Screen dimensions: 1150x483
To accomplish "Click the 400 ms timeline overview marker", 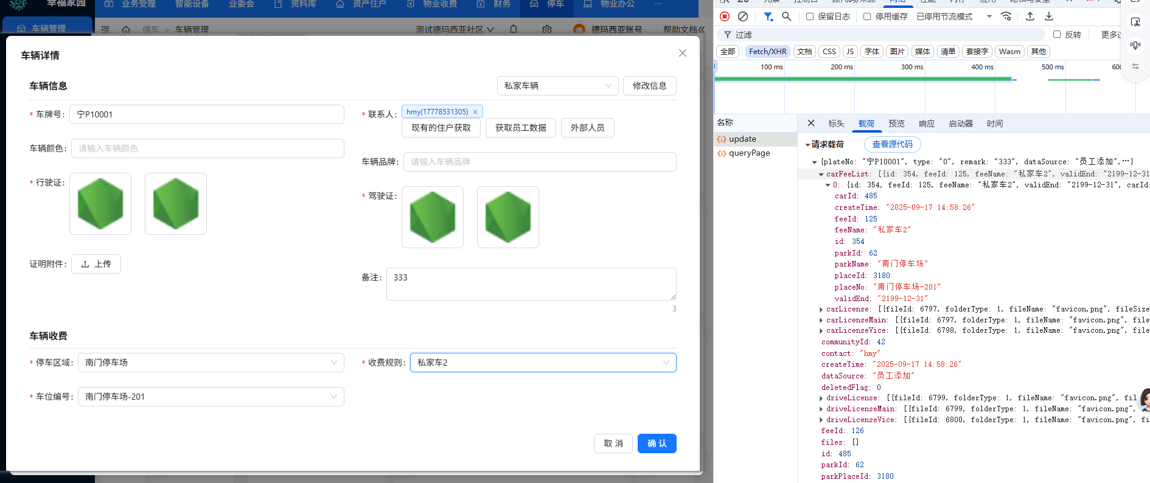I will coord(981,67).
